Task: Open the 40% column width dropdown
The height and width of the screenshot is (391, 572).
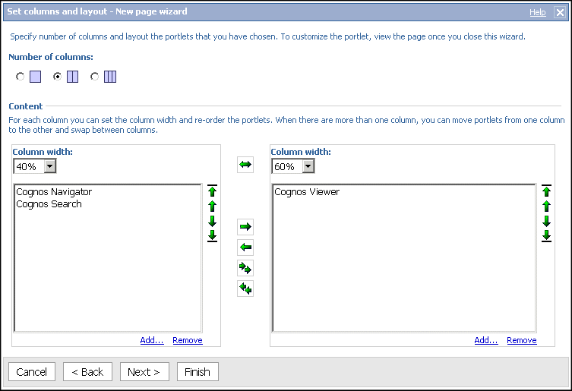Action: pyautogui.click(x=35, y=166)
